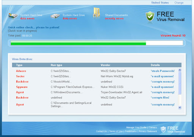The width and height of the screenshot is (194, 137).
Task: Select the Spyware detection row
Action: pyautogui.click(x=95, y=87)
